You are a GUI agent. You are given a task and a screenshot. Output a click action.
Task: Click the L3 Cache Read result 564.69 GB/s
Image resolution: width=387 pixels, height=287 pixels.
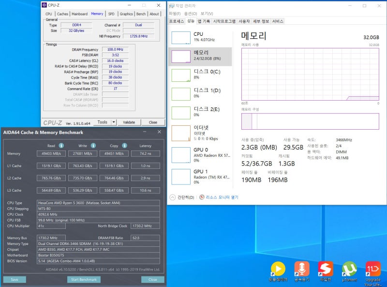coord(51,190)
